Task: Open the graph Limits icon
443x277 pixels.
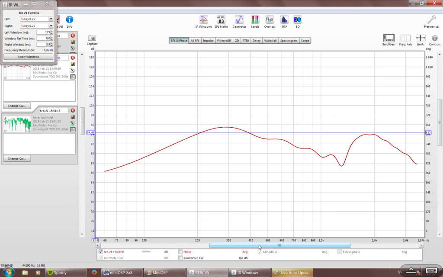Action: 421,38
